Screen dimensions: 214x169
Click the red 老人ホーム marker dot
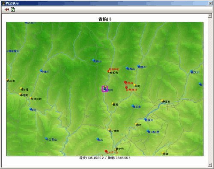point(106,151)
